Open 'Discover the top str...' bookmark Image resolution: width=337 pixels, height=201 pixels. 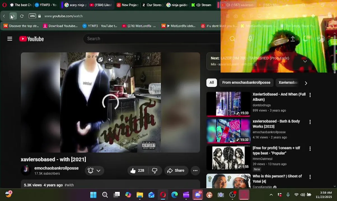click(x=21, y=26)
